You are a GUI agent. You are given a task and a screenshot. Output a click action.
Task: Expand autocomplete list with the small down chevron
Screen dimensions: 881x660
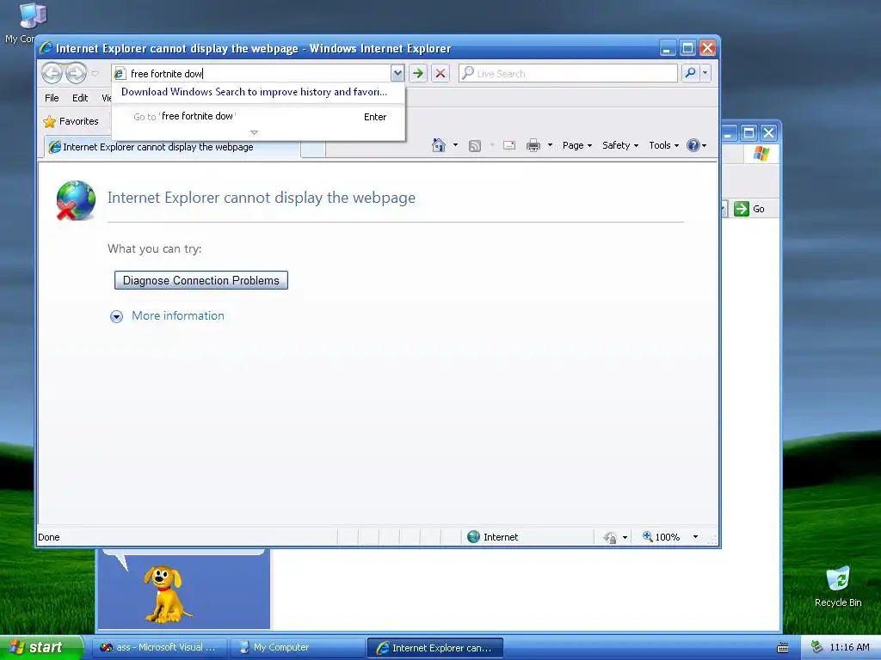coord(254,132)
